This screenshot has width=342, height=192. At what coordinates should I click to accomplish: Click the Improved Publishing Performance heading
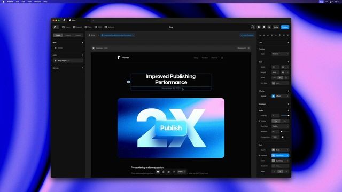(x=171, y=79)
